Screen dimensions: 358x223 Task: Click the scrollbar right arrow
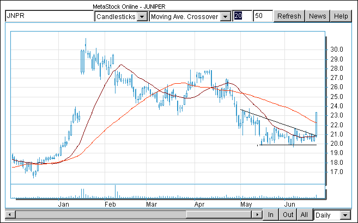coord(257,214)
